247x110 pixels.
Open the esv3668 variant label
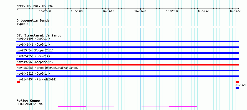[x=241, y=85]
